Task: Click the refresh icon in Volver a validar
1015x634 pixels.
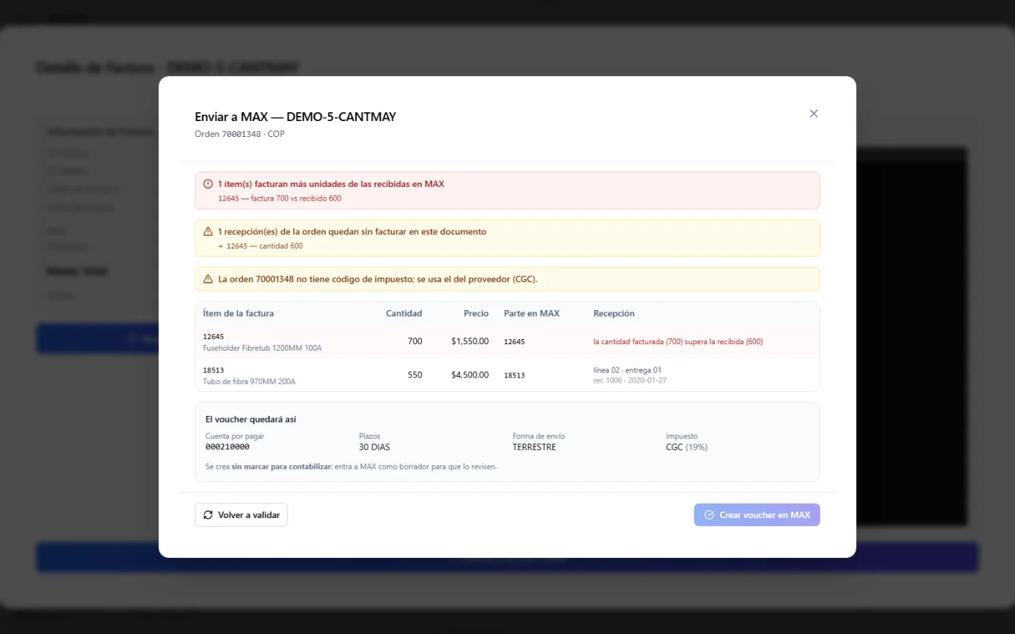Action: (208, 514)
